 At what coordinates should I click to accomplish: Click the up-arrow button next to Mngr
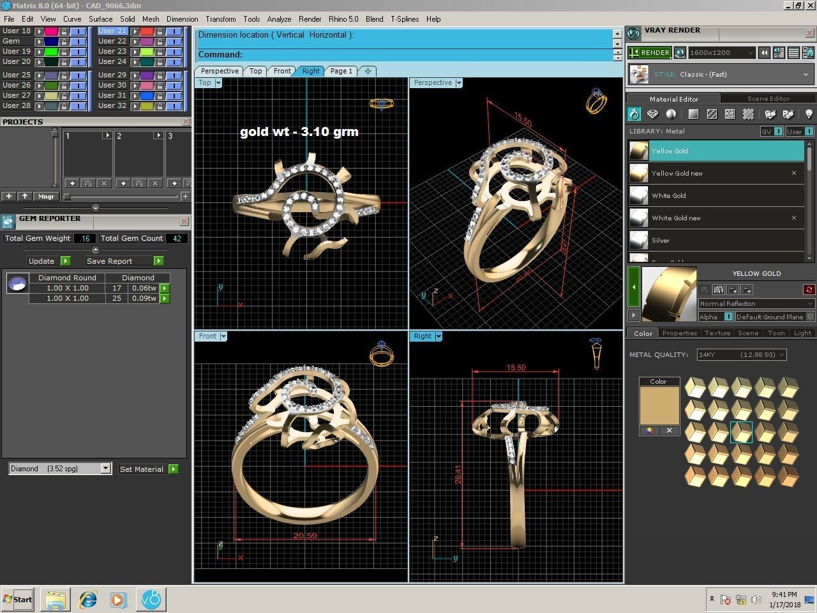24,196
